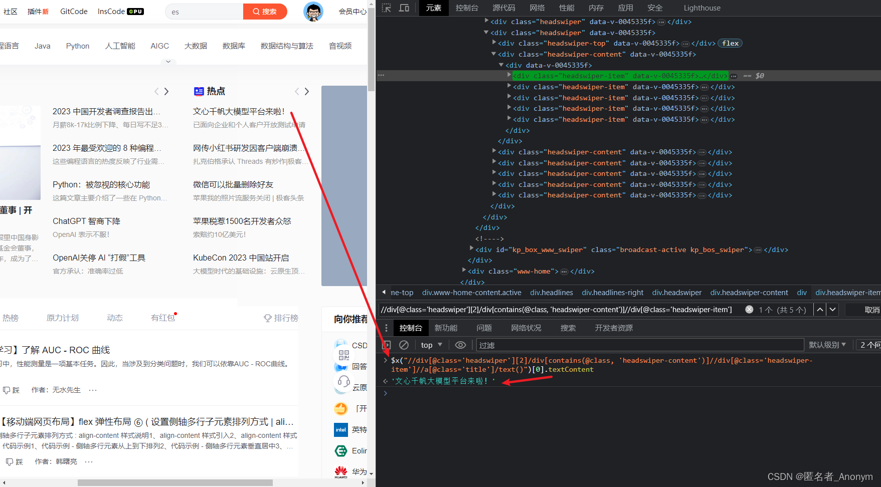Open 开发者资源 drawer tab
The image size is (881, 487).
coord(614,328)
